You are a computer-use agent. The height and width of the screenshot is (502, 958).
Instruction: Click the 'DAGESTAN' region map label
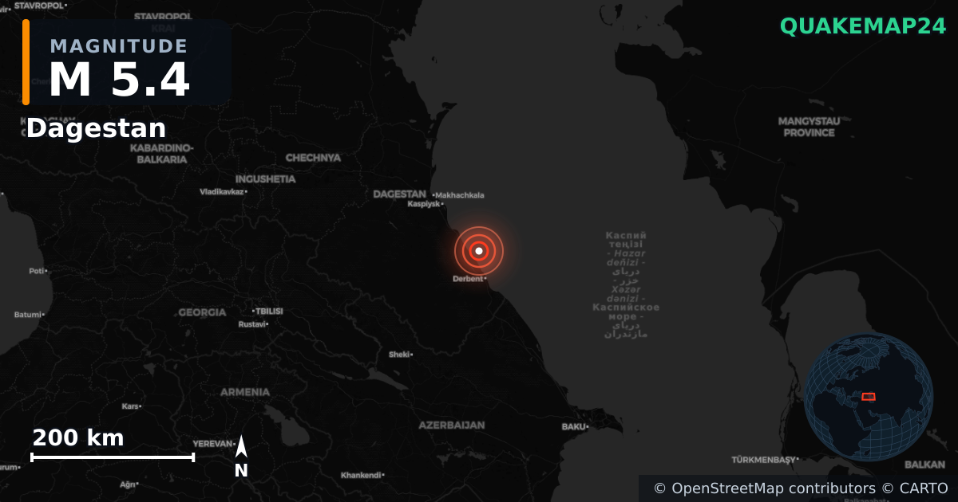399,194
